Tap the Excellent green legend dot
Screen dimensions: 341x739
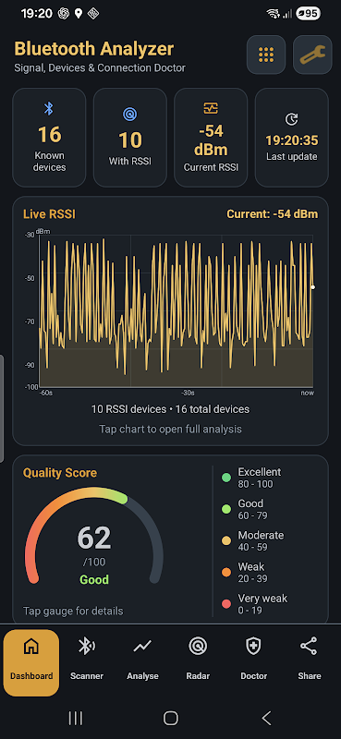point(226,478)
